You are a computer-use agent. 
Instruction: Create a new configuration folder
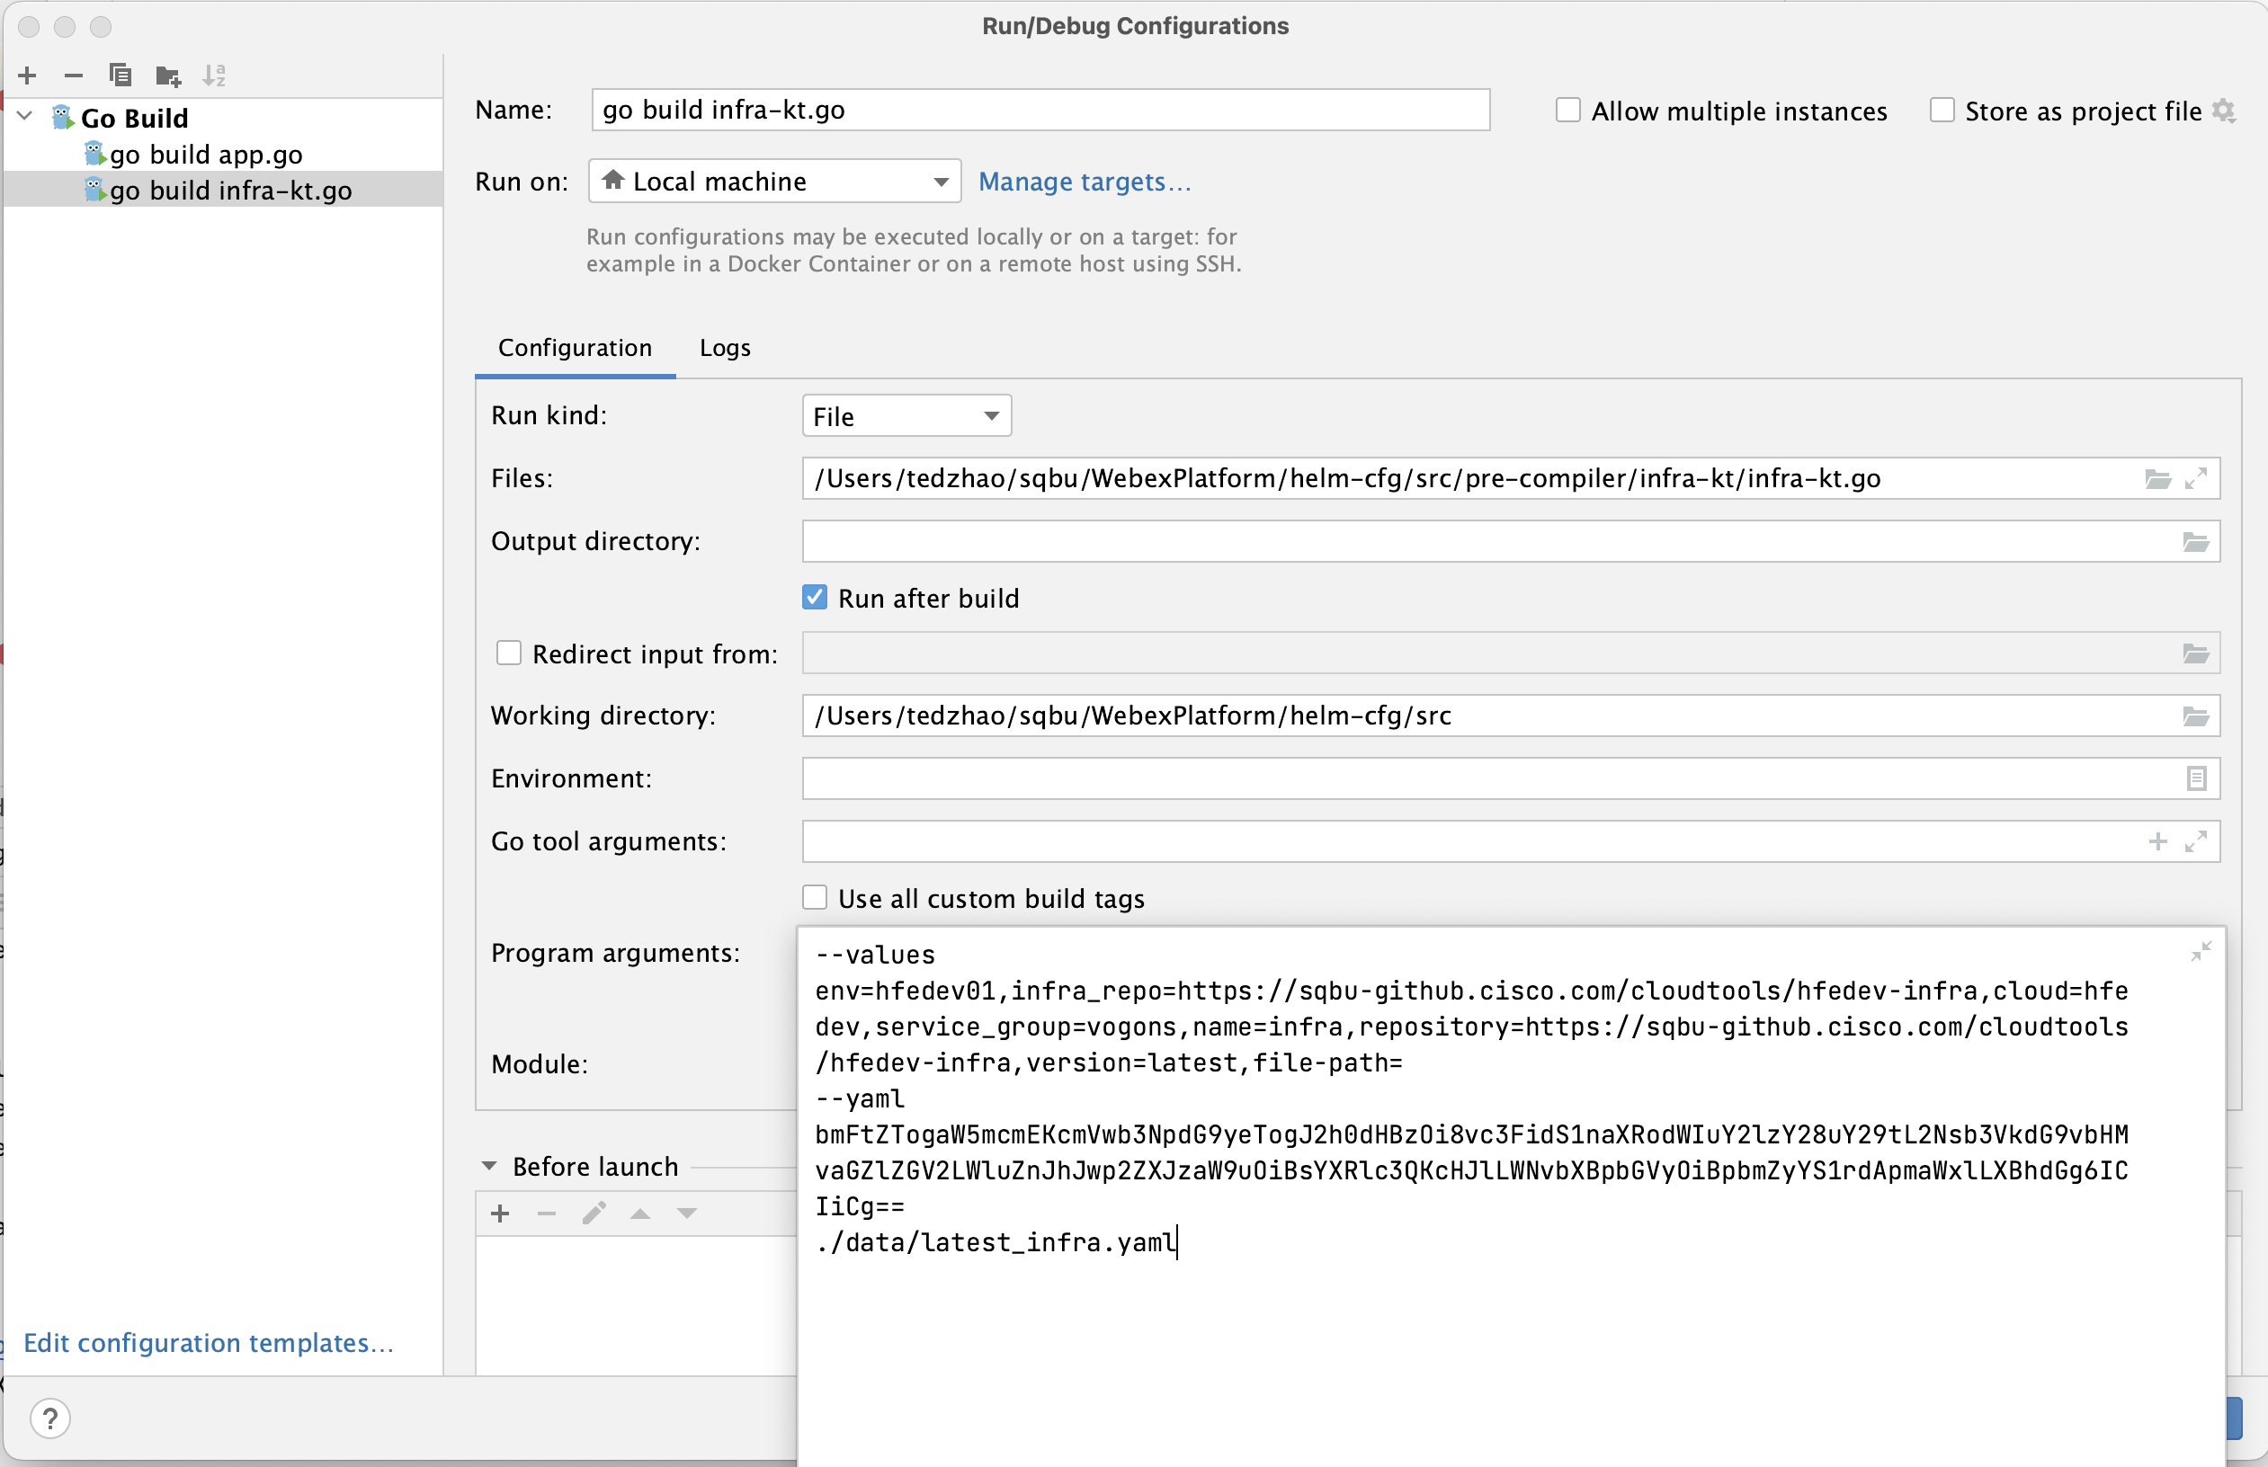168,76
